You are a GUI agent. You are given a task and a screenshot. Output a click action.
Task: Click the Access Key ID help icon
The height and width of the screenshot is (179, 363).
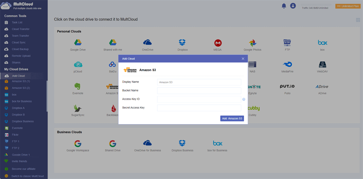[x=244, y=99]
